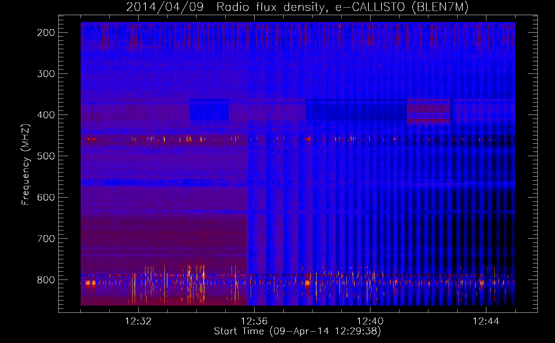Click the 400 frequency tick label
Image resolution: width=555 pixels, height=343 pixels.
coord(46,115)
